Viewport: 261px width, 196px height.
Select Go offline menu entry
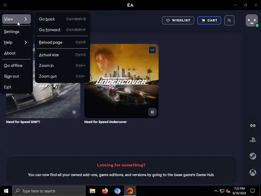point(16,66)
